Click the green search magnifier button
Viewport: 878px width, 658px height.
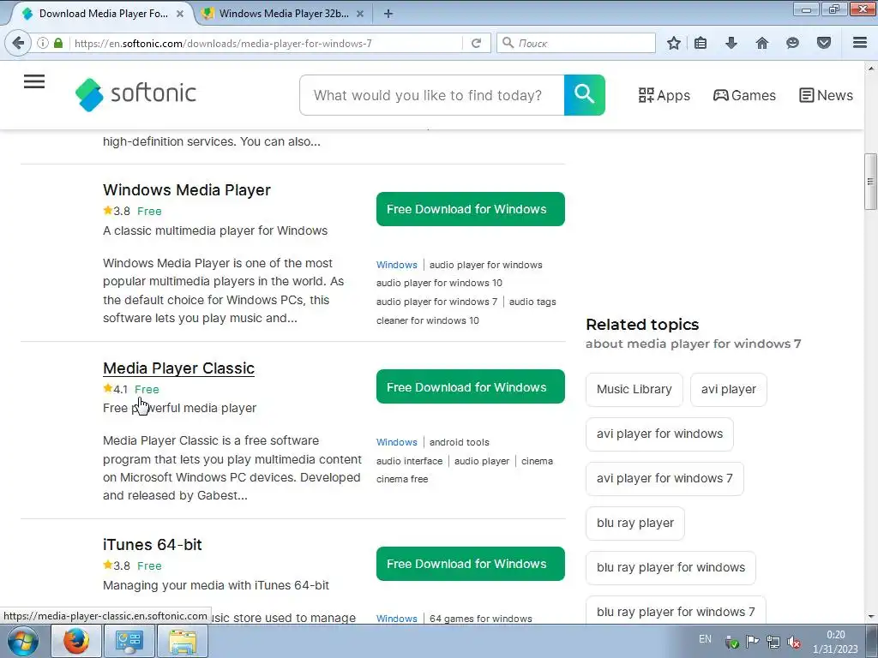(584, 95)
